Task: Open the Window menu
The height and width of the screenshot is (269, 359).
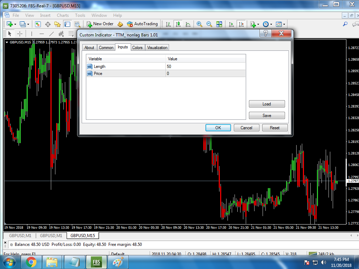Action: 99,15
